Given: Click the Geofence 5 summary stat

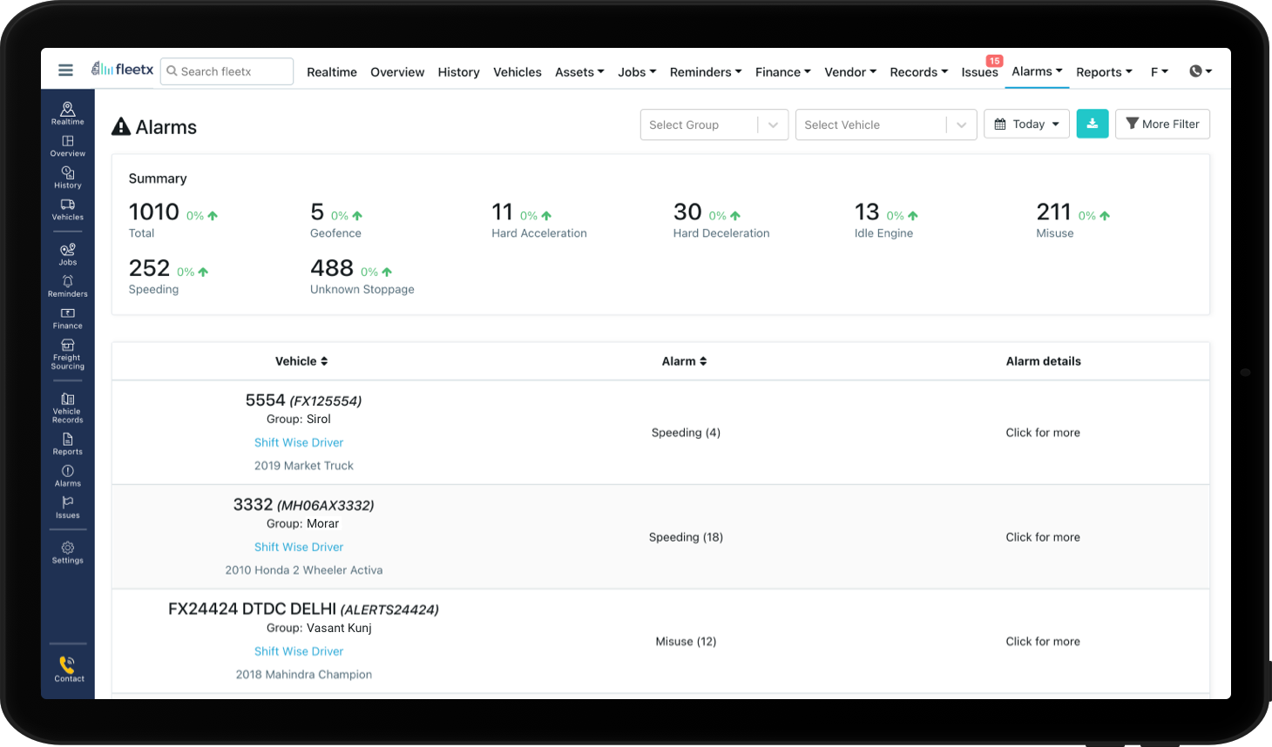Looking at the screenshot, I should click(x=336, y=219).
